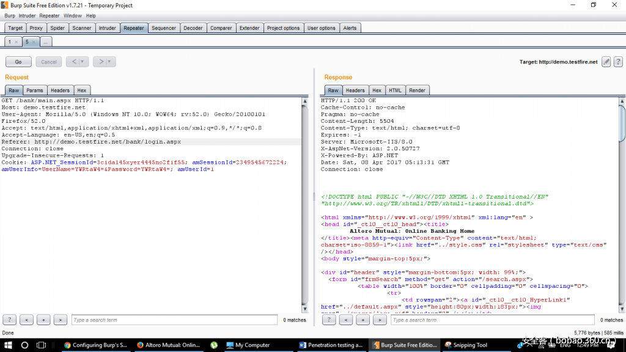Edit the target host via the pencil icon
Image resolution: width=626 pixels, height=352 pixels.
click(x=606, y=61)
